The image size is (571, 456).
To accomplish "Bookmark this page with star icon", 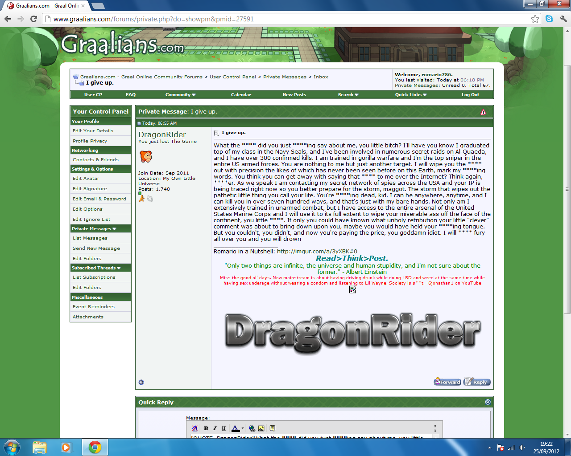I will [535, 19].
